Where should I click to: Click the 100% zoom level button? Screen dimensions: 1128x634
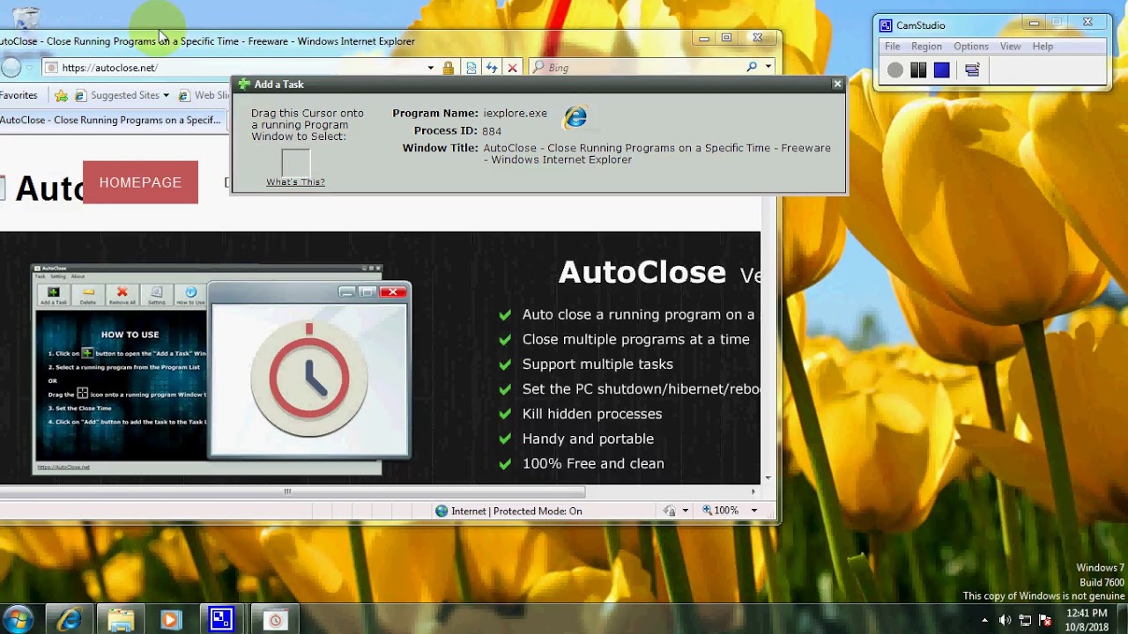[x=721, y=511]
